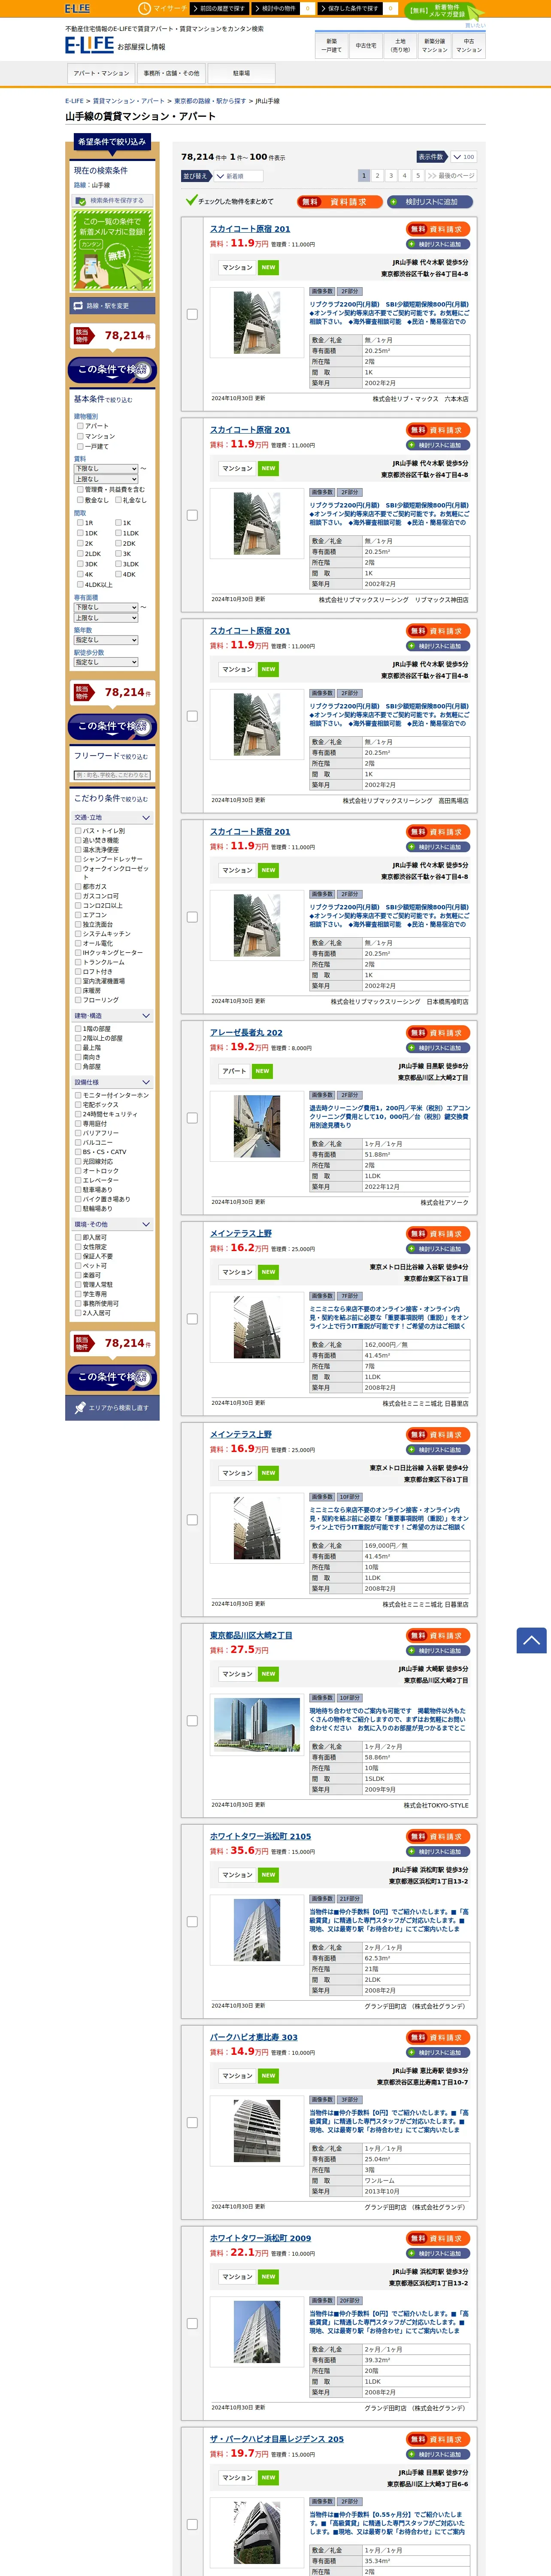Open the 築年数 指定なし dropdown
Screen dimensions: 551x2576
pyautogui.click(x=106, y=640)
